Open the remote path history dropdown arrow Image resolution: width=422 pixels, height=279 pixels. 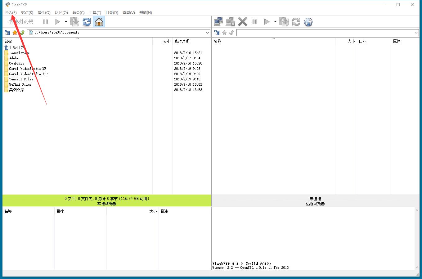(416, 33)
